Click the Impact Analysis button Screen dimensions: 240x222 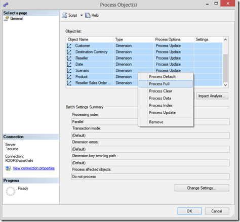click(x=212, y=96)
